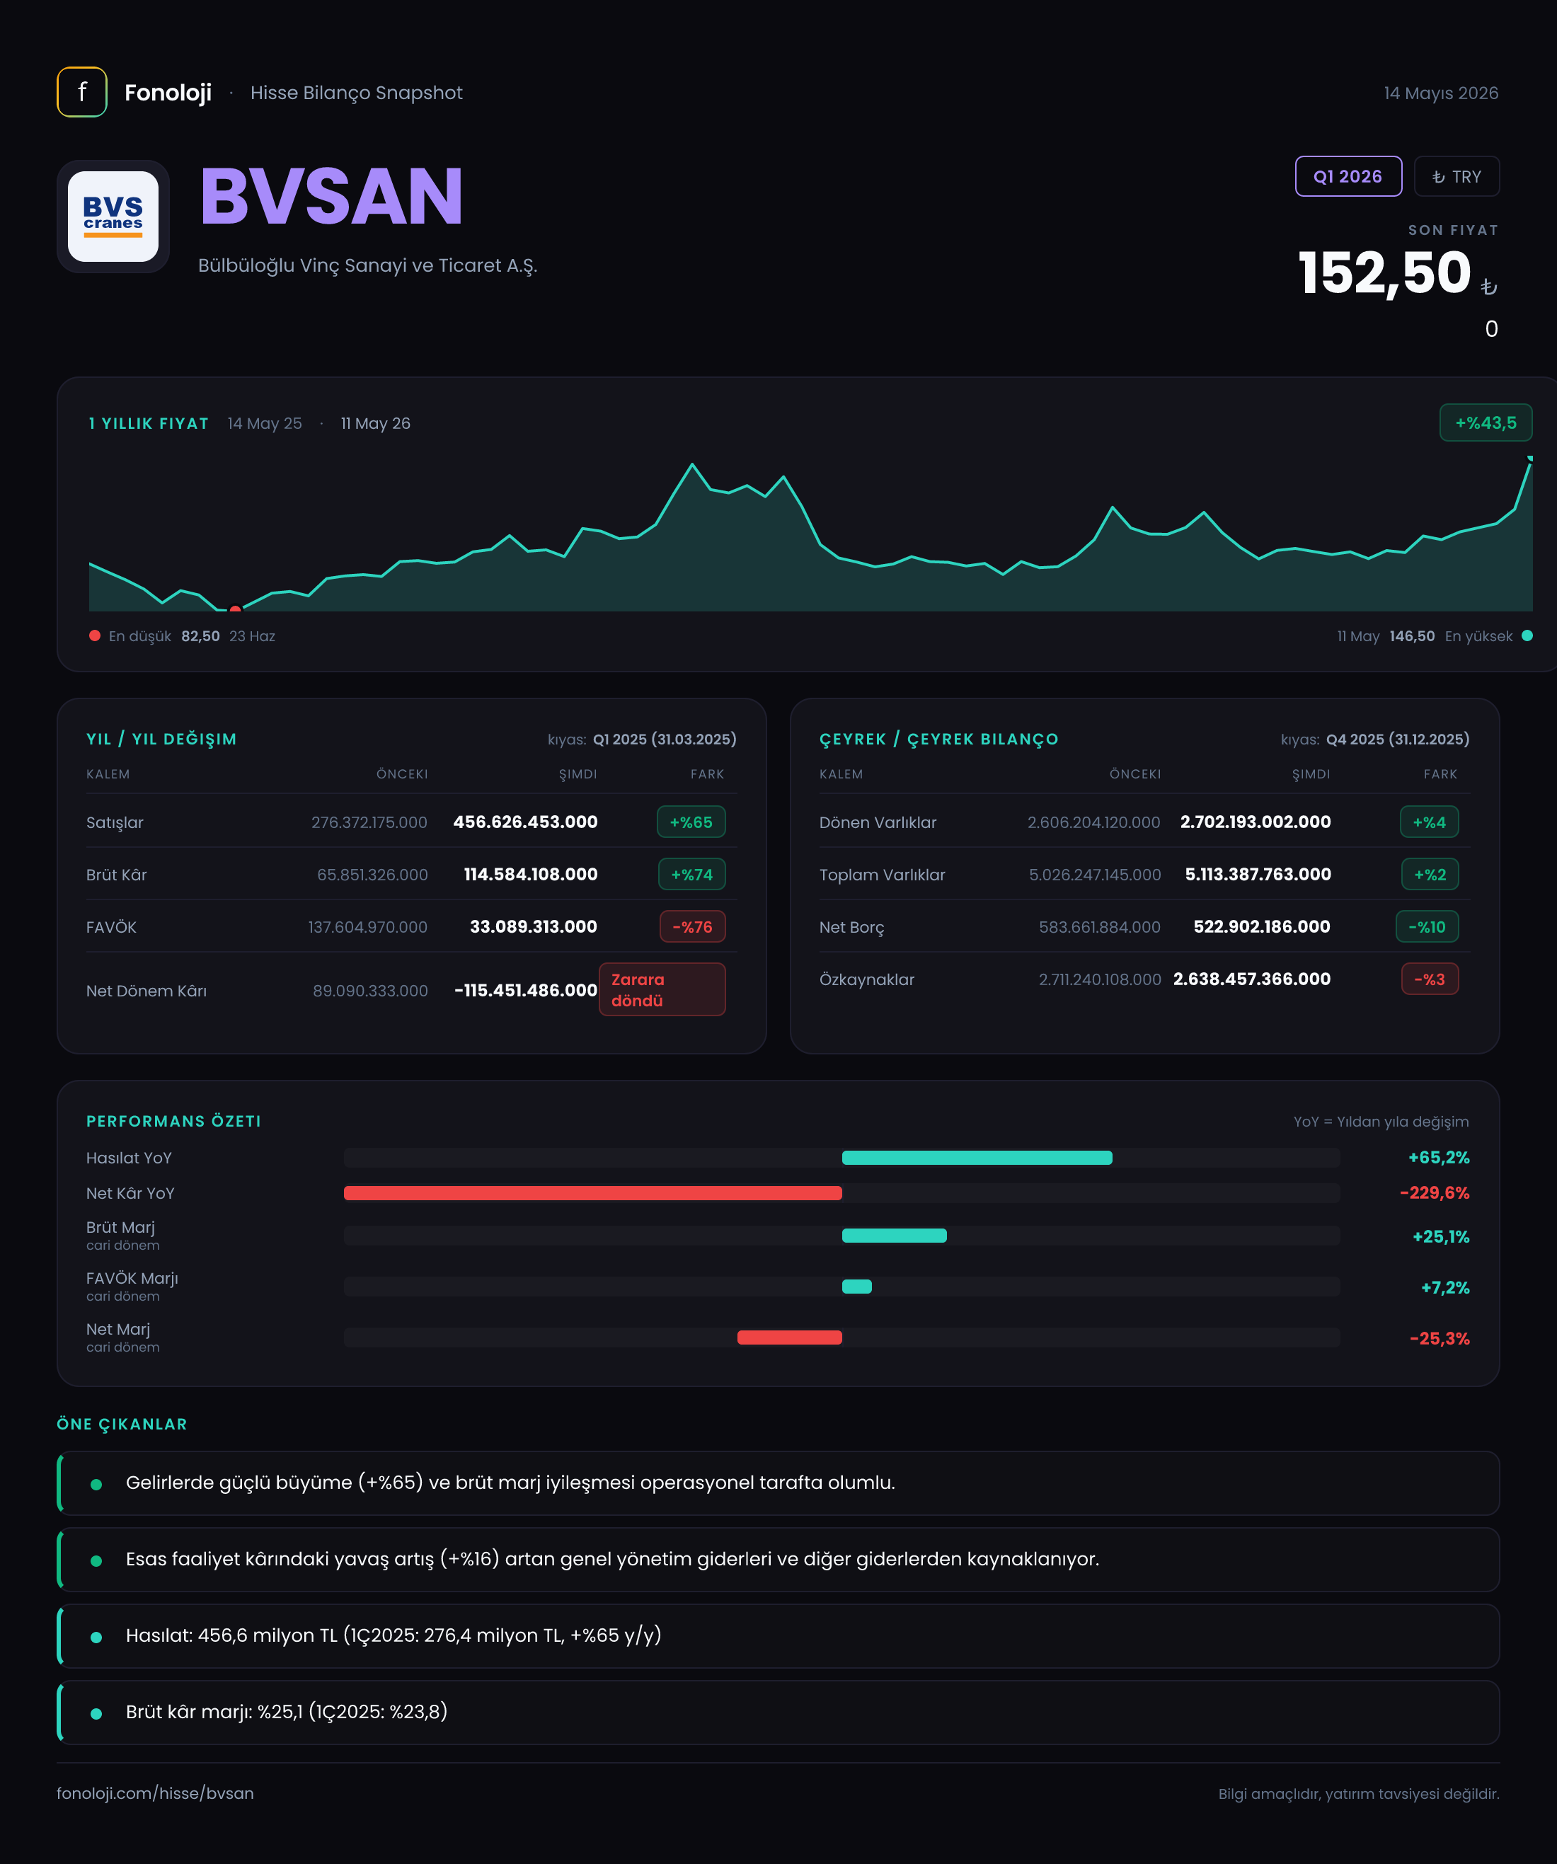Click the FAVÖK value 33.089.313.000
1557x1864 pixels.
click(x=534, y=926)
